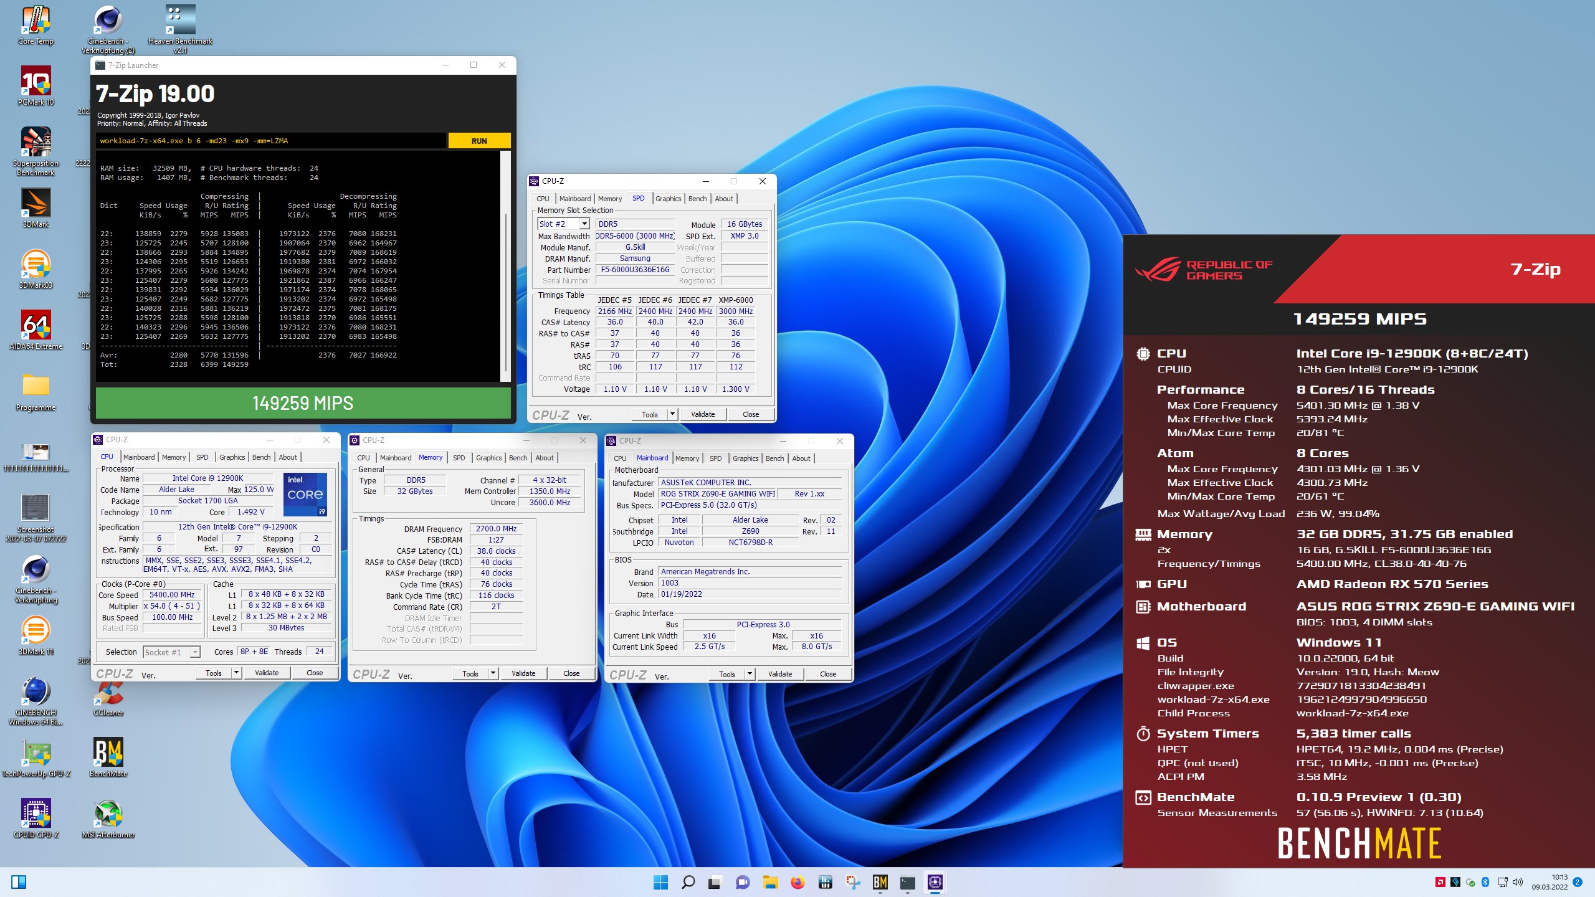Screen dimensions: 1595x897
Task: Click the green 149259 MIPS result bar
Action: click(303, 403)
